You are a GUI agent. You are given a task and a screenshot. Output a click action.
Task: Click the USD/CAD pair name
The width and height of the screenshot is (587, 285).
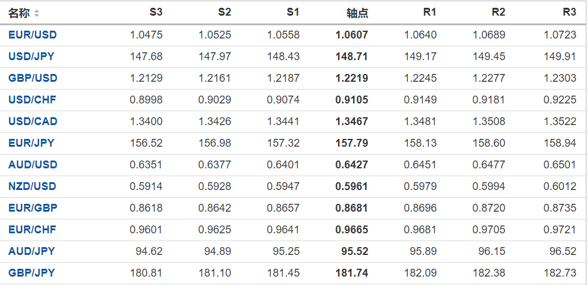33,121
